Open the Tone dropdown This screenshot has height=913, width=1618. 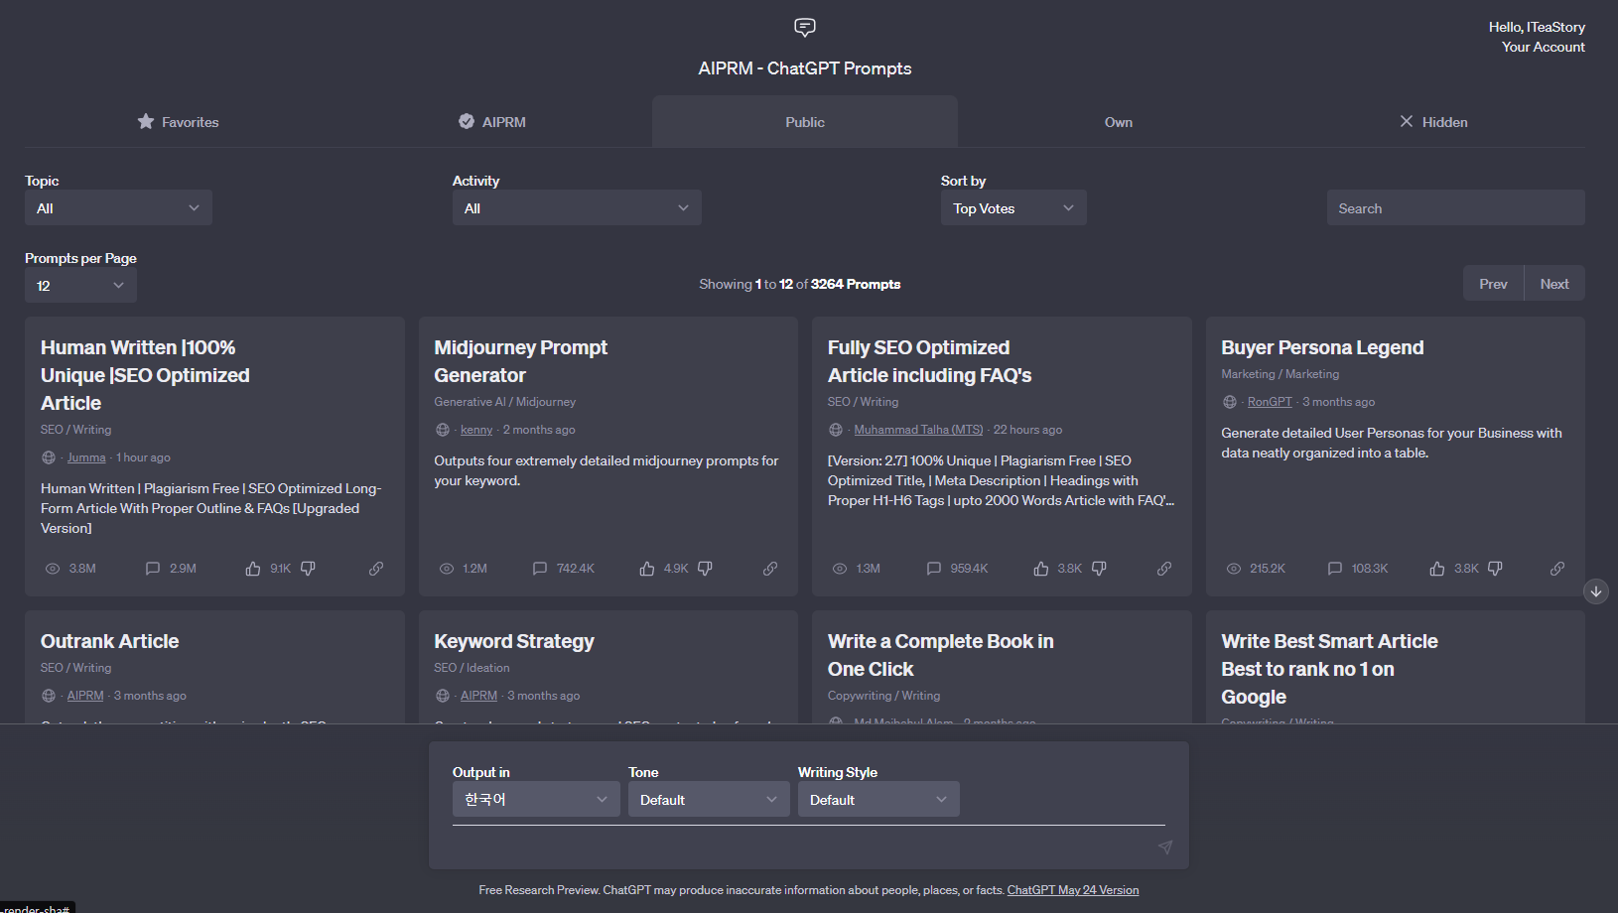click(x=709, y=799)
